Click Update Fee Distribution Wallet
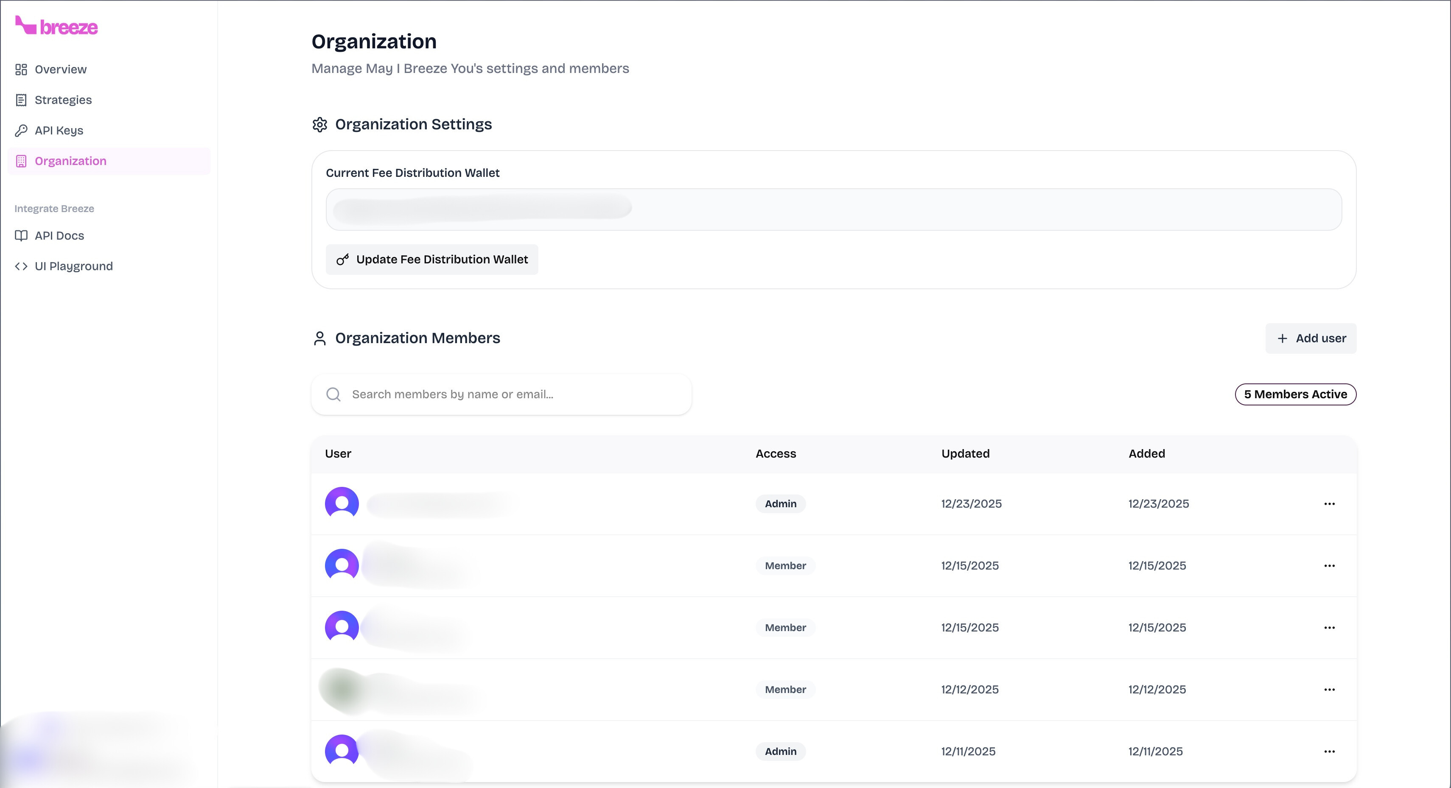Viewport: 1451px width, 788px height. 432,259
